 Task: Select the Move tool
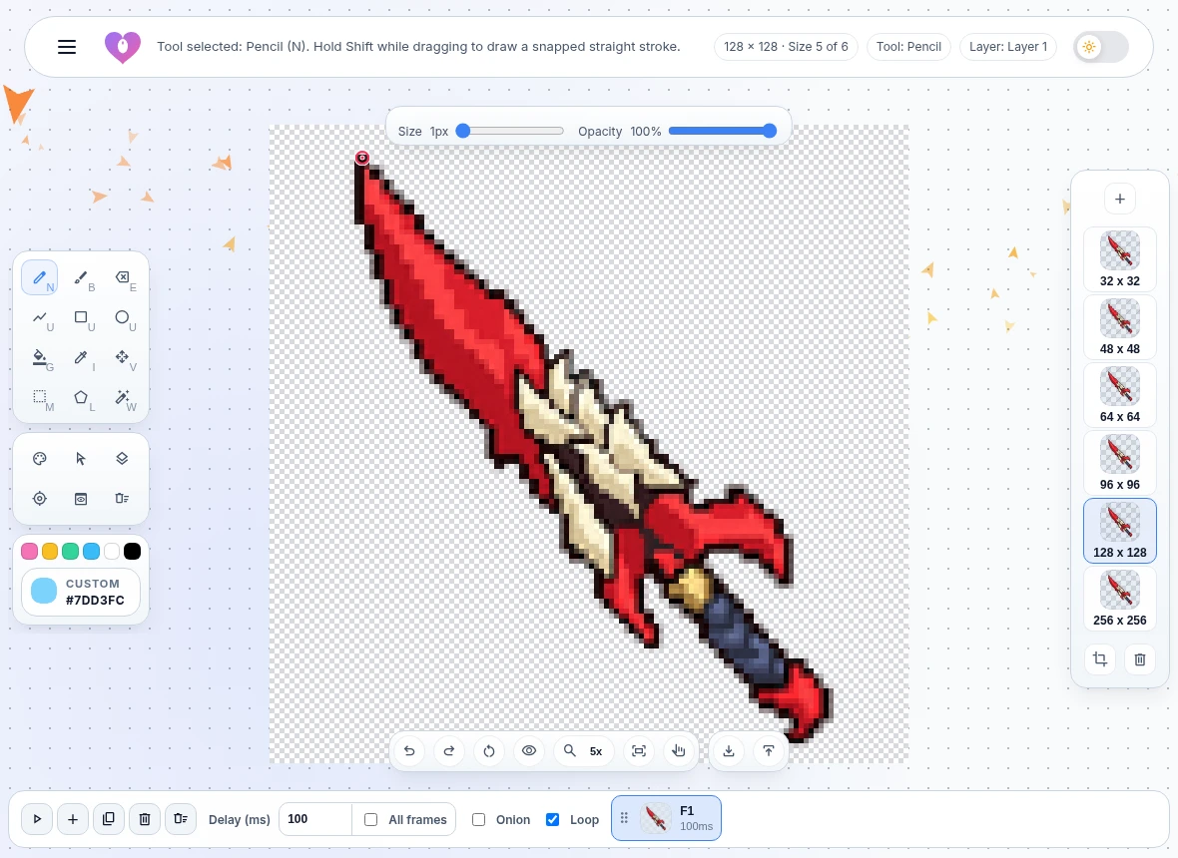click(123, 357)
